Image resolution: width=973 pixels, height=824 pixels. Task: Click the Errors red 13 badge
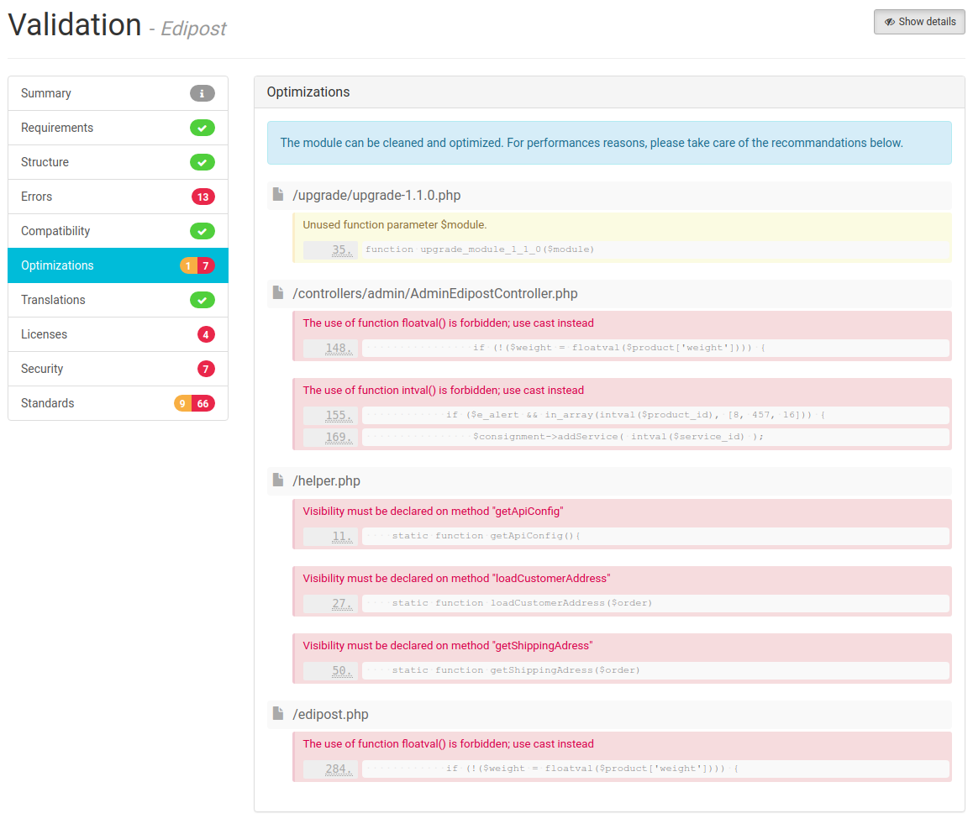coord(202,197)
